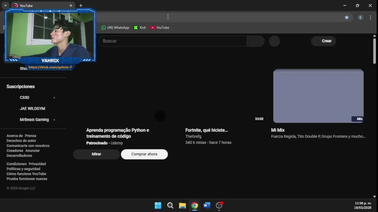
Task: Click the scrollbar down arrow
Action: pos(374,197)
